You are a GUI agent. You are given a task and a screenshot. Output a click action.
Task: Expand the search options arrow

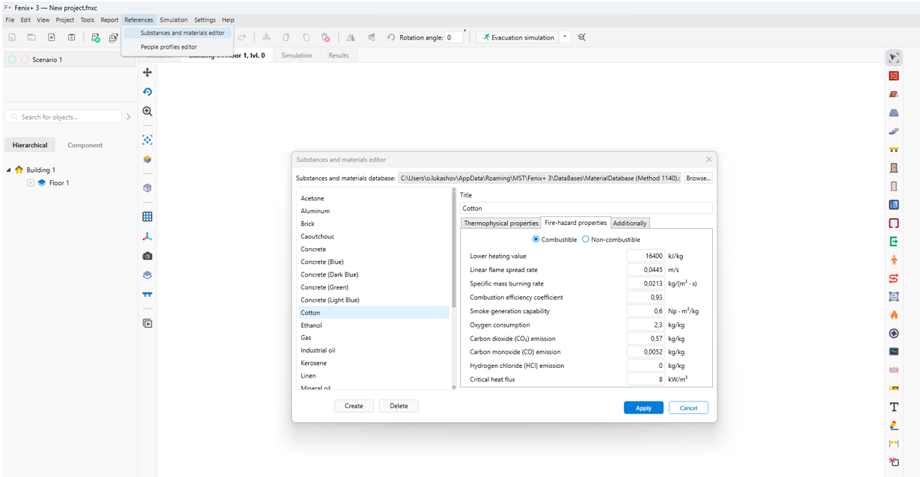[x=129, y=117]
